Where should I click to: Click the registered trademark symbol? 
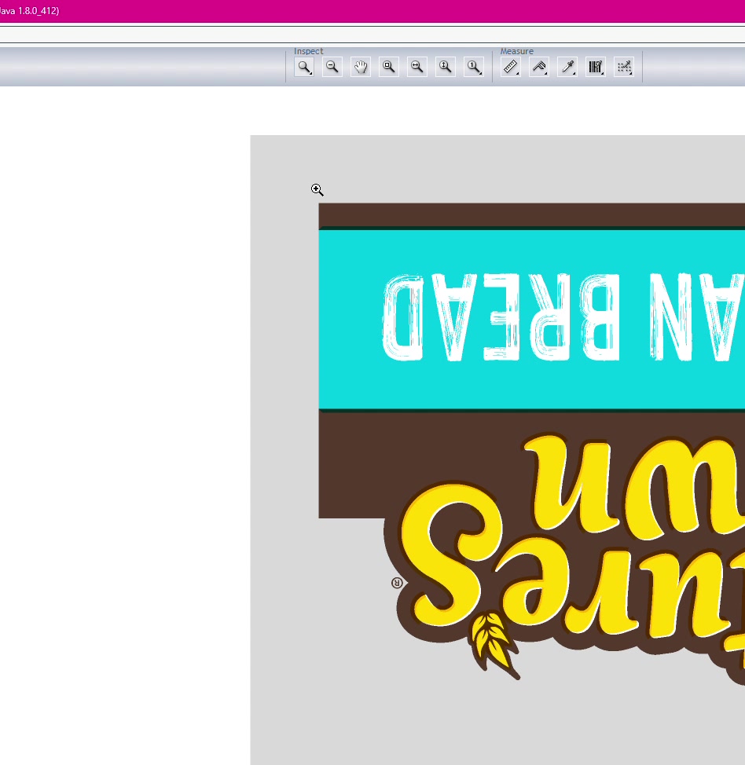click(x=397, y=583)
